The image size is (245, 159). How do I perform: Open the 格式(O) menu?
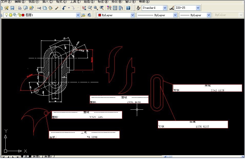(62, 2)
